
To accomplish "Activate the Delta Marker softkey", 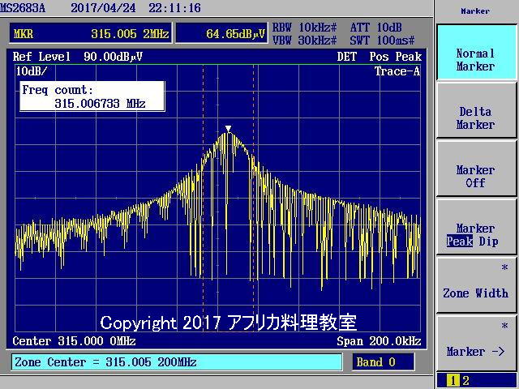I will [x=476, y=110].
